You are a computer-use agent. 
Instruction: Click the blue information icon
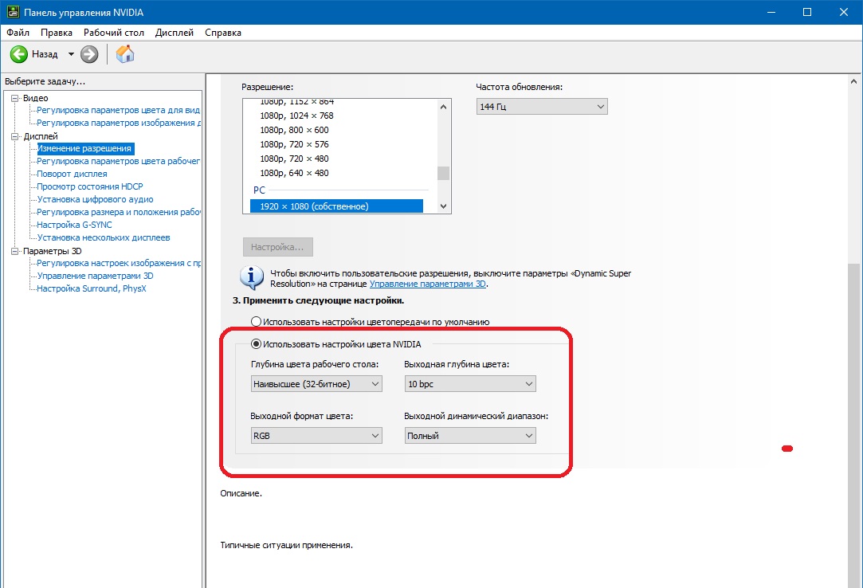[252, 277]
